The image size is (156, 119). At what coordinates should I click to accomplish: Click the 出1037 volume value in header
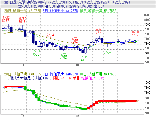click(99, 6)
